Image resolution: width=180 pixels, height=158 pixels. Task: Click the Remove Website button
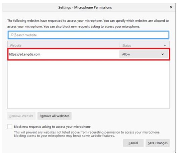click(21, 116)
